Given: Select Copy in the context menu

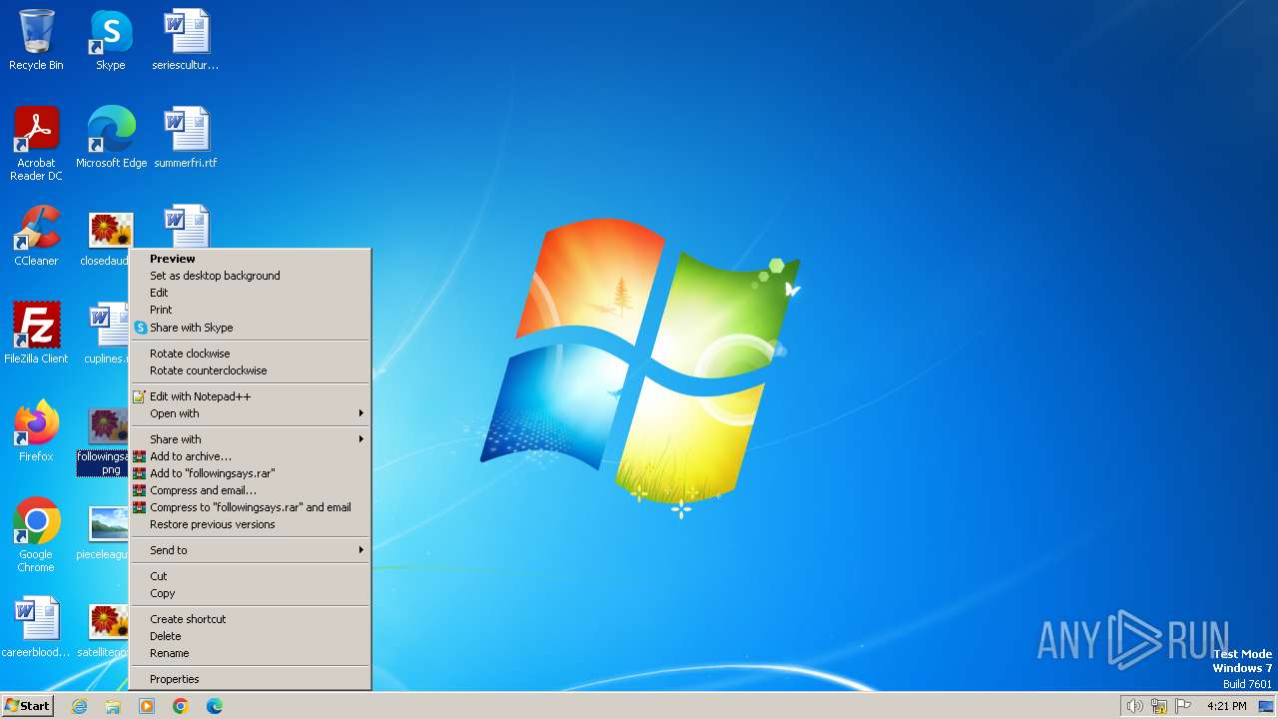Looking at the screenshot, I should pos(250,593).
